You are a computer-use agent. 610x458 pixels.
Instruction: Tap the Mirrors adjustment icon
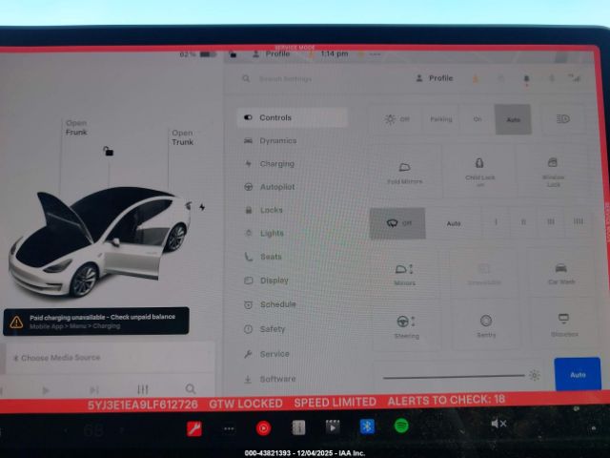click(405, 274)
